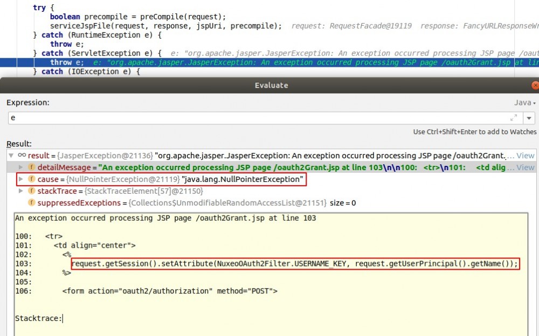Click the serviceJspFile call line in the editor
Viewport: 539px width, 336px height.
click(x=165, y=26)
